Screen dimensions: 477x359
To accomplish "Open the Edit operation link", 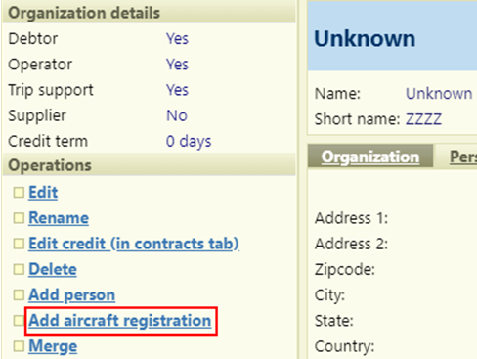I will pyautogui.click(x=43, y=193).
